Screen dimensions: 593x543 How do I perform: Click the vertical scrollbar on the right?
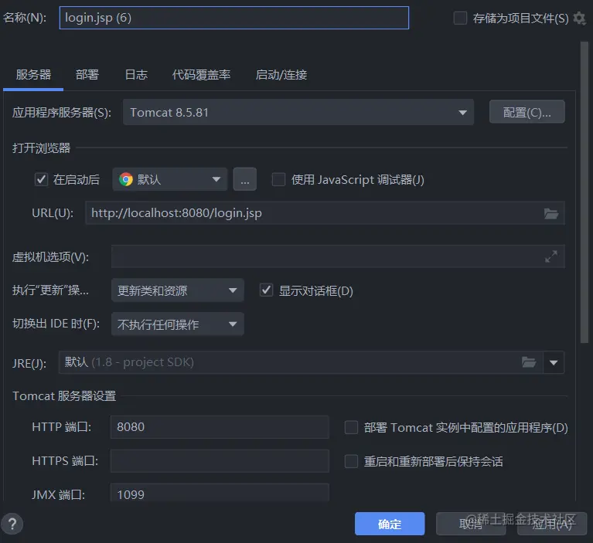tap(584, 192)
